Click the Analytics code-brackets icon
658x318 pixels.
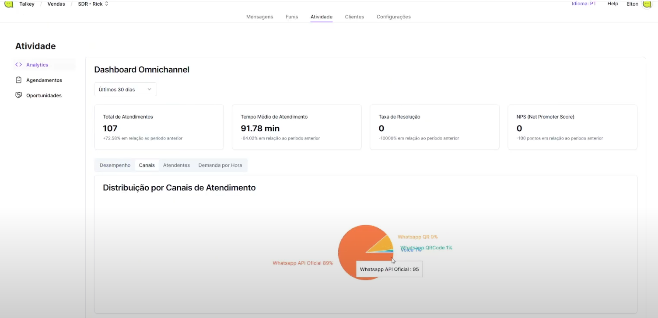[18, 65]
